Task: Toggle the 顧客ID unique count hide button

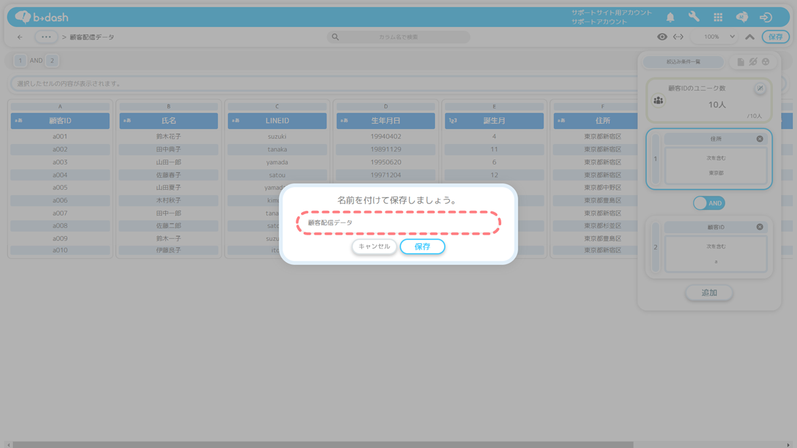Action: (x=759, y=88)
